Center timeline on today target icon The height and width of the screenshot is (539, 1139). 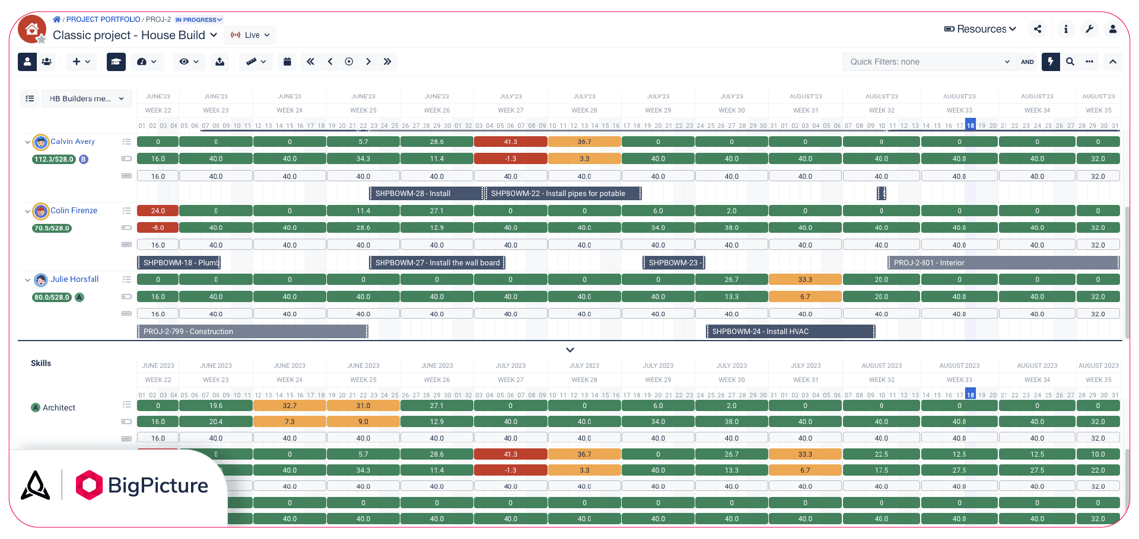pyautogui.click(x=349, y=62)
